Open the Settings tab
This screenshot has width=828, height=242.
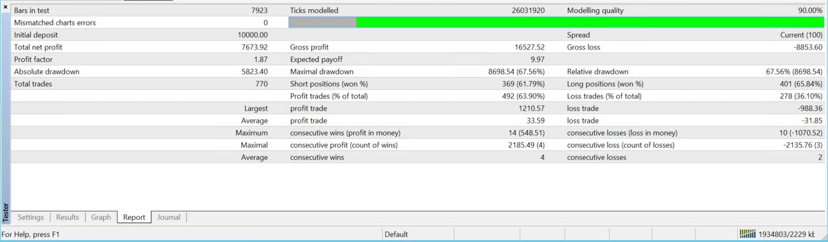pos(31,217)
